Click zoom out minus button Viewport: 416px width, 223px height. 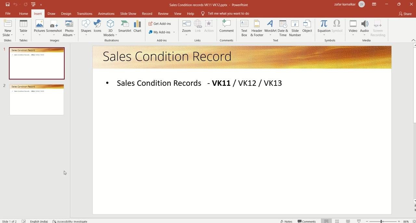367,221
